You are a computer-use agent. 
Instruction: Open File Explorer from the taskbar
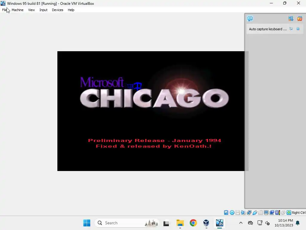point(180,223)
